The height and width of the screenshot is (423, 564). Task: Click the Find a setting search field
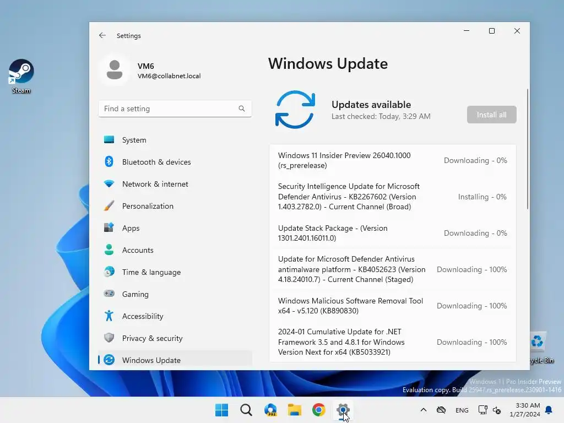point(175,109)
